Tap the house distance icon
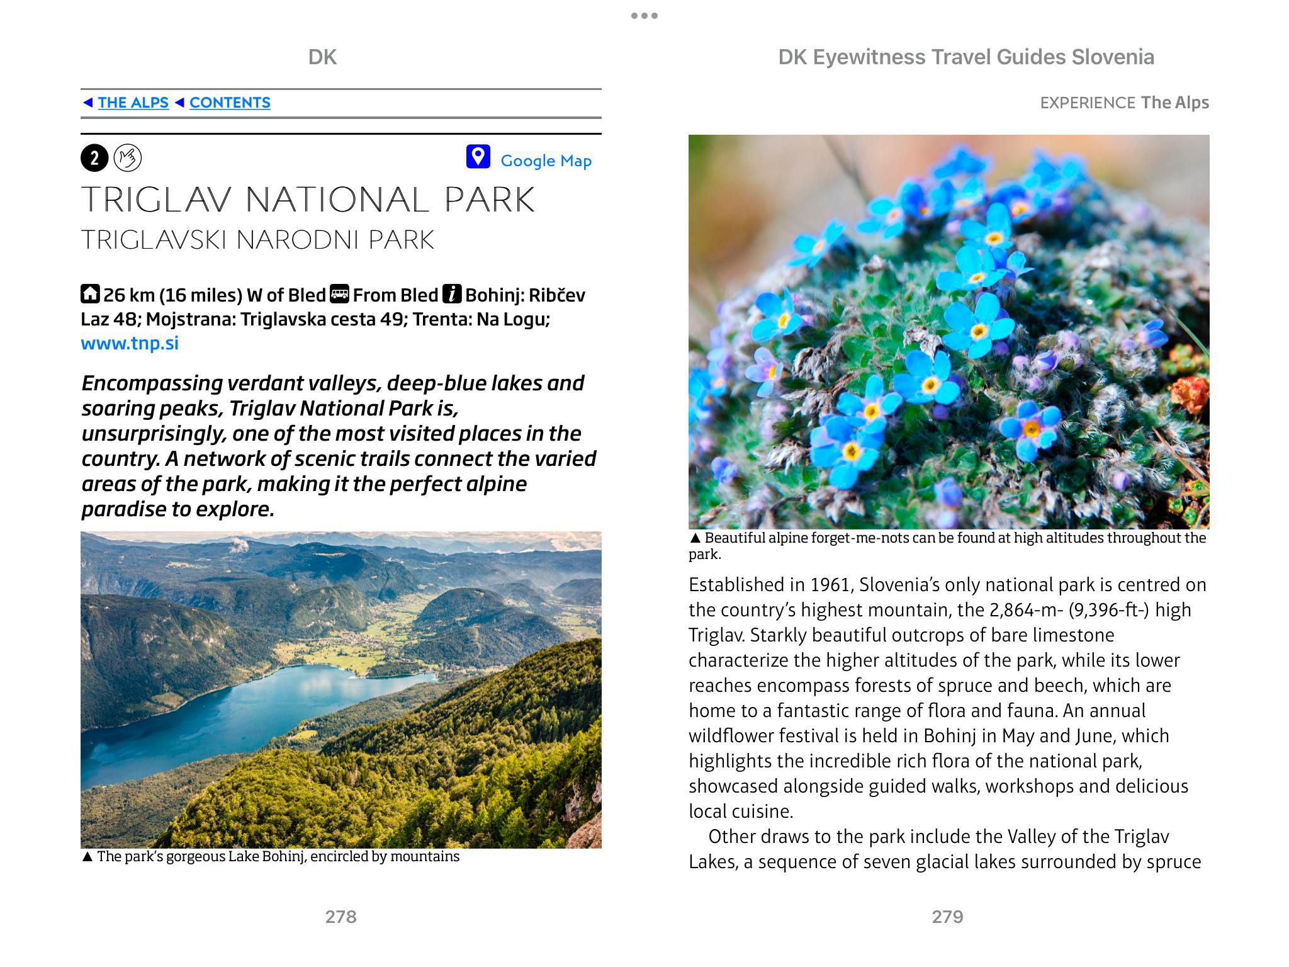This screenshot has width=1289, height=967. (x=90, y=294)
